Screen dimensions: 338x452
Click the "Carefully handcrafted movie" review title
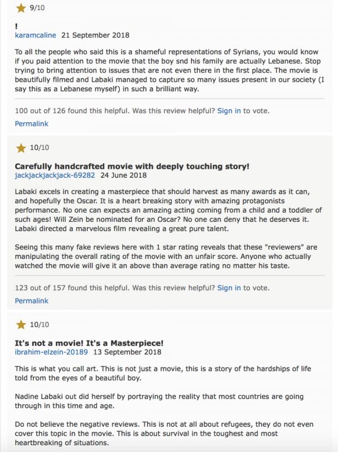click(132, 166)
